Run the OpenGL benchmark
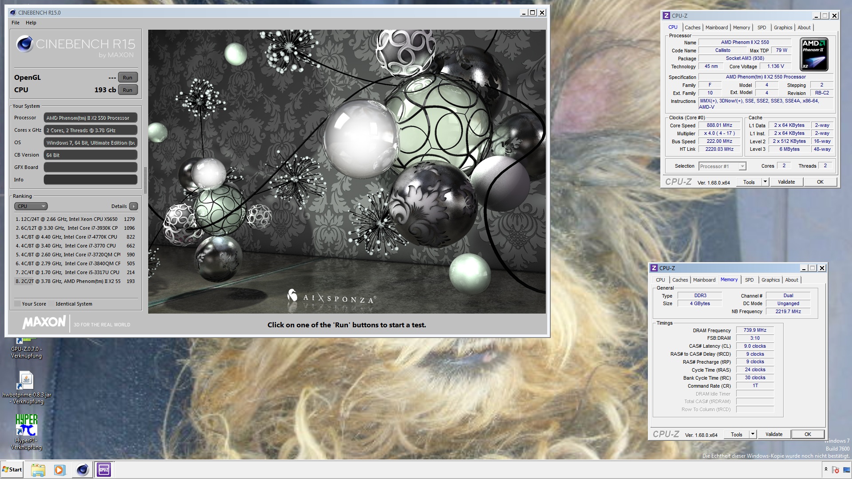The height and width of the screenshot is (479, 852). (x=128, y=78)
